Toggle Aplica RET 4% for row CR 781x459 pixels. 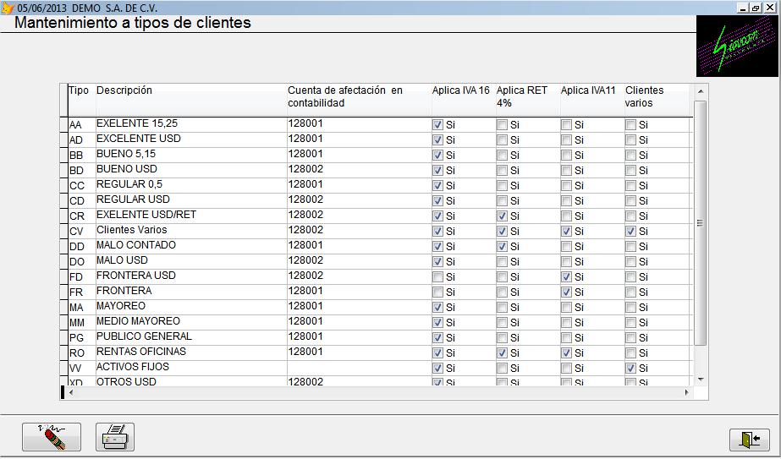502,216
